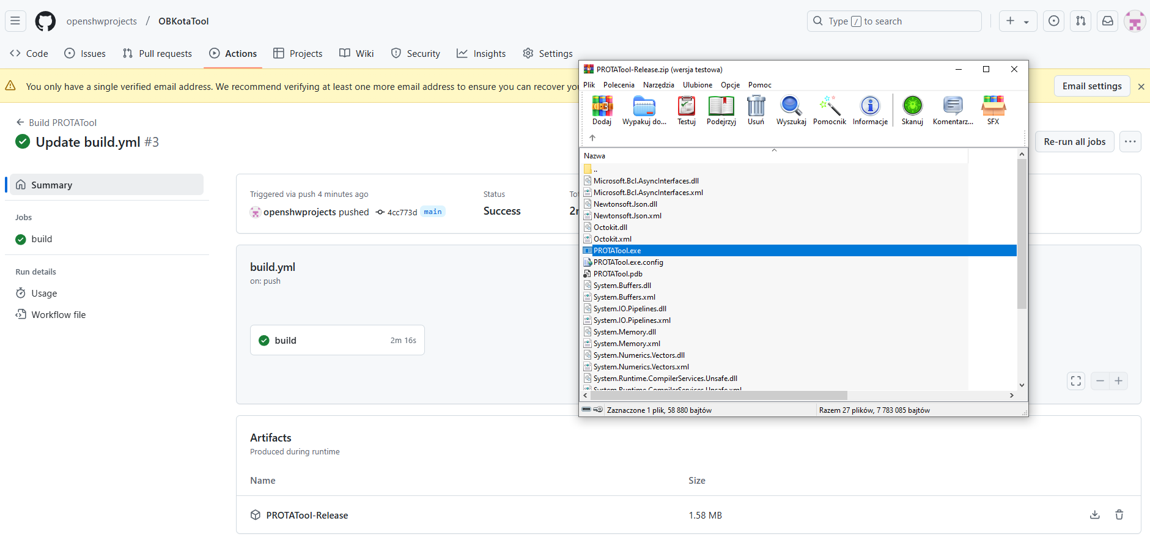Open openshwprojects owner link in breadcrumb

point(101,21)
